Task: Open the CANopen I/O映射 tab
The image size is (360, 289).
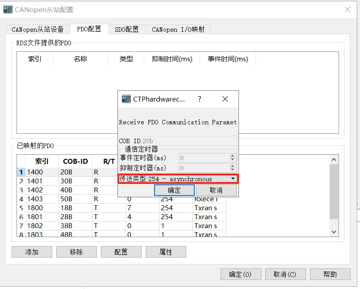Action: click(178, 29)
